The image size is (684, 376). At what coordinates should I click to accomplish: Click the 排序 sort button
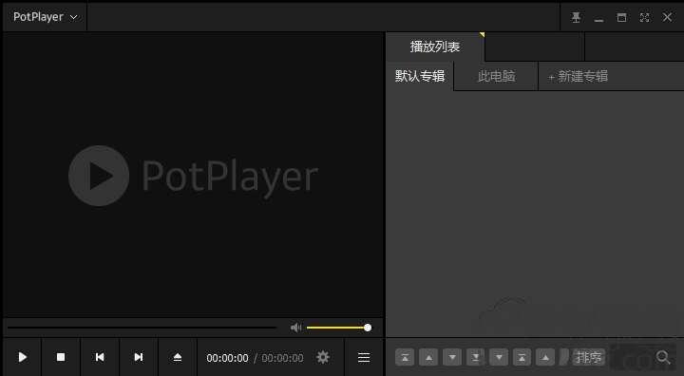point(588,358)
